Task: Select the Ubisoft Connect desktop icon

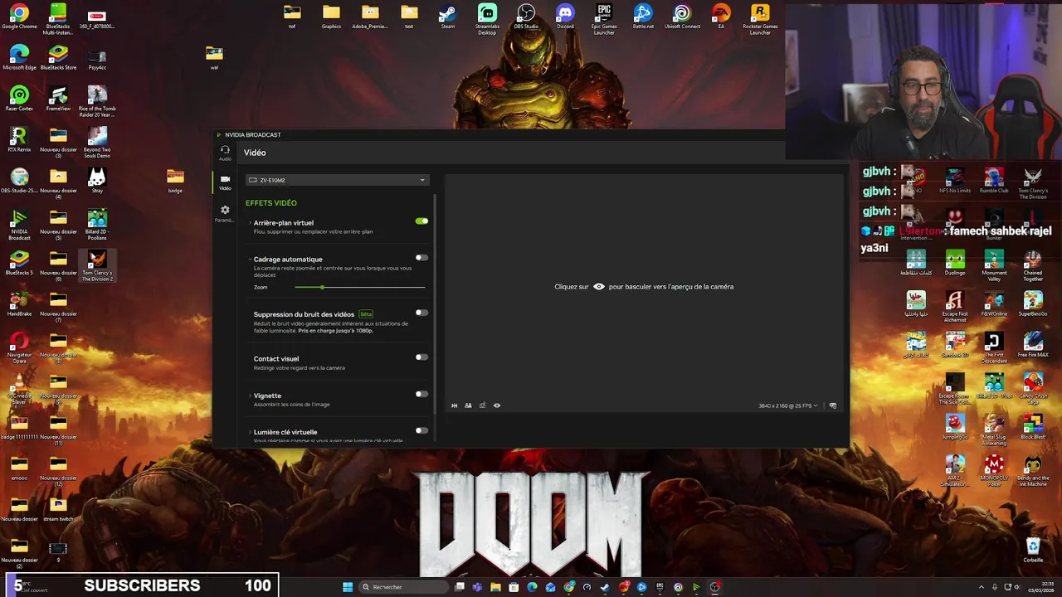Action: (x=682, y=17)
